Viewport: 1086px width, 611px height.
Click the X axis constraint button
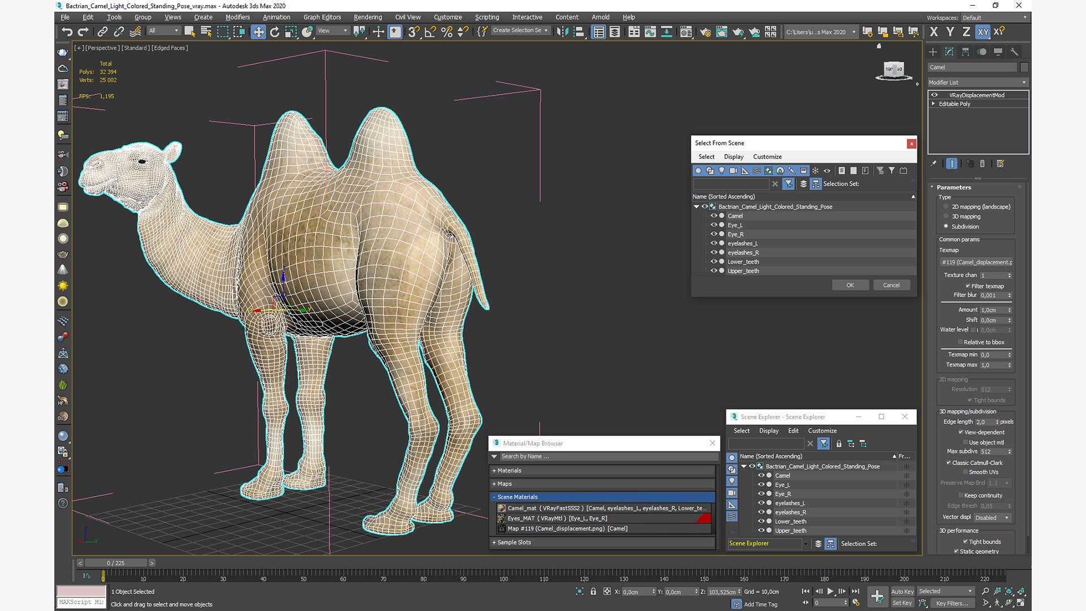pyautogui.click(x=934, y=32)
